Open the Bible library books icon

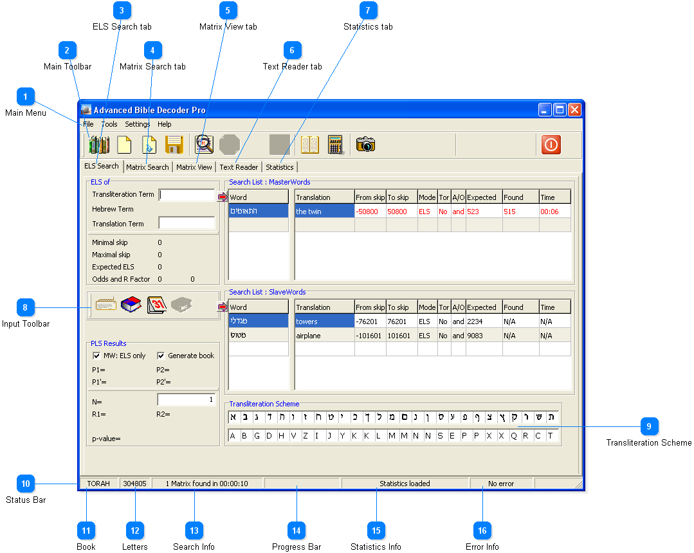pyautogui.click(x=99, y=145)
